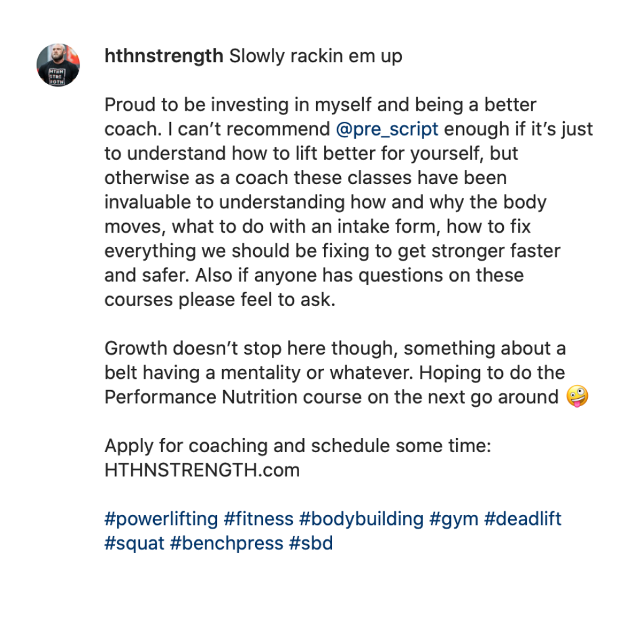Click the 'Slowly rackin em up' caption text

point(316,57)
